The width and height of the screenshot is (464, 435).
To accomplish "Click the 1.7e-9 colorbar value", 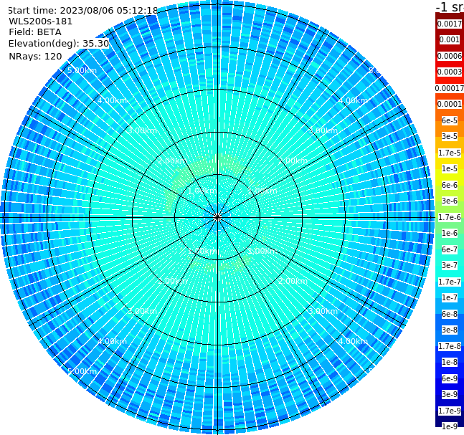I will pyautogui.click(x=450, y=411).
